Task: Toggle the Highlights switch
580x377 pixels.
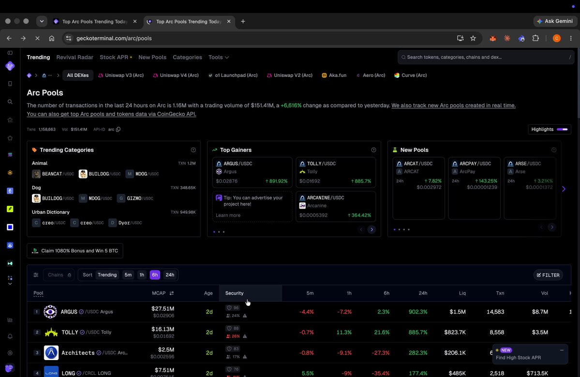Action: (x=562, y=130)
